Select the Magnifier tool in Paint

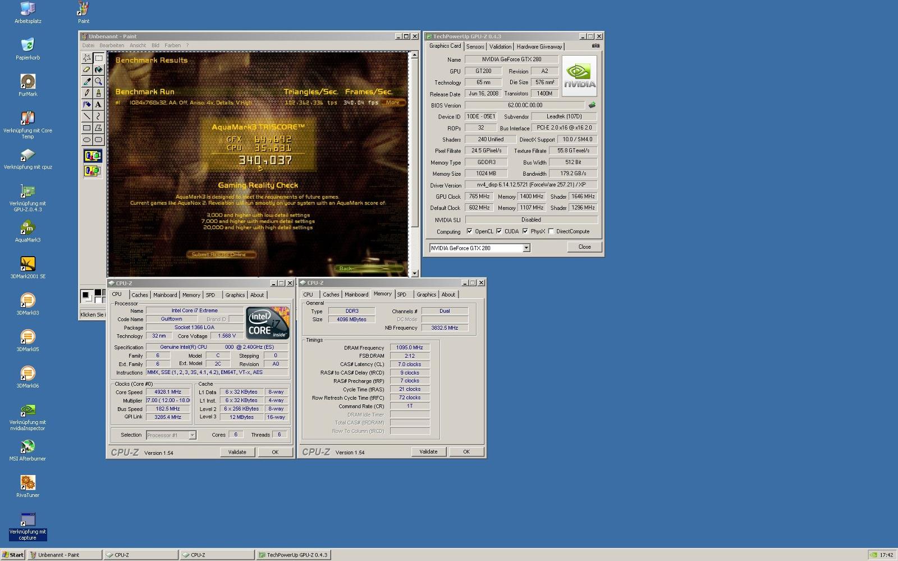pyautogui.click(x=99, y=81)
